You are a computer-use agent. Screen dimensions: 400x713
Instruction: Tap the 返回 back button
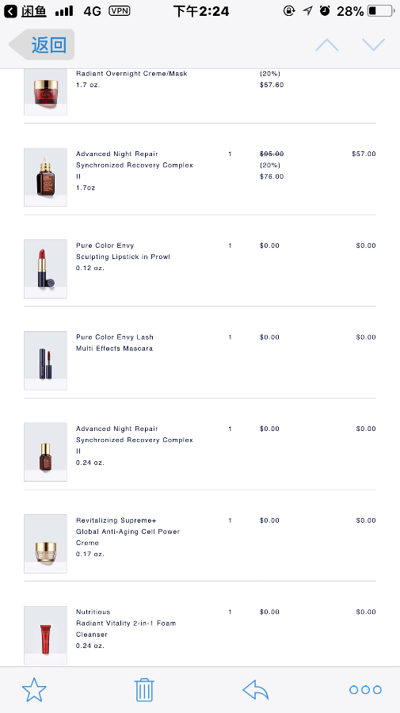[42, 44]
